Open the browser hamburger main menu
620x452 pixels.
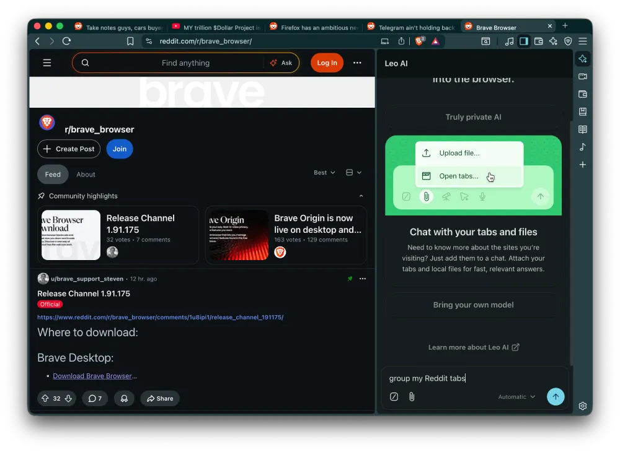click(583, 41)
